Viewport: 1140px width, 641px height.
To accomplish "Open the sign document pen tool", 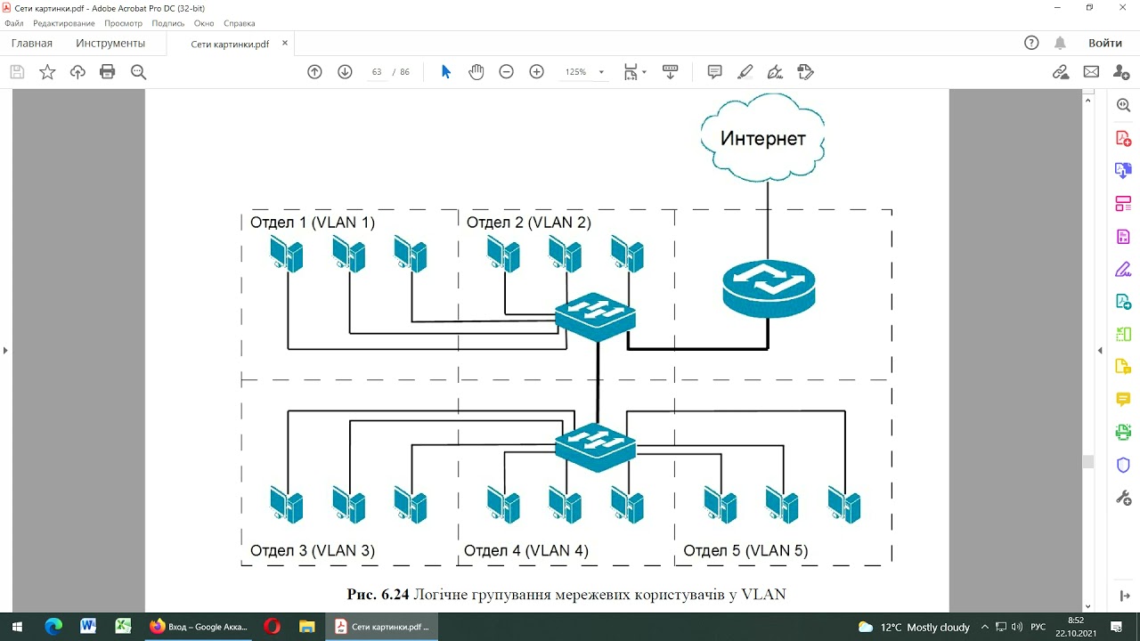I will [775, 72].
